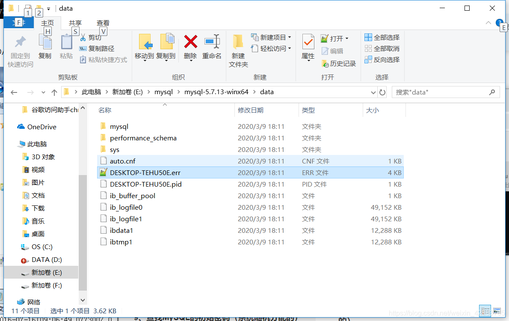Viewport: 509px width, 321px height.
Task: Click Select All (全部选择)
Action: 382,37
